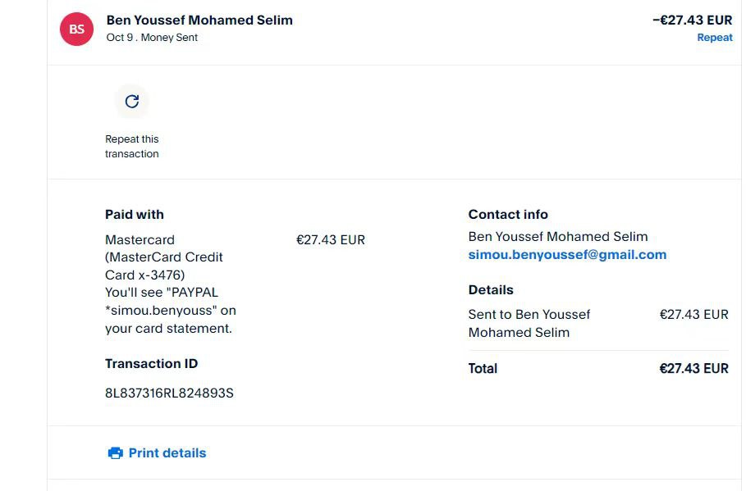Click the "Paid with" heading
This screenshot has width=746, height=491.
point(135,215)
